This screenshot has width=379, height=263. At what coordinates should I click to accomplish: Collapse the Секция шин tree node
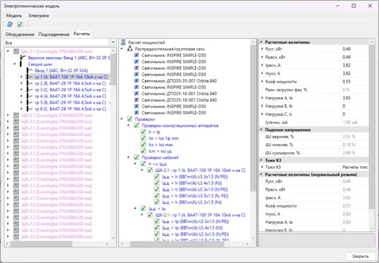(x=13, y=64)
